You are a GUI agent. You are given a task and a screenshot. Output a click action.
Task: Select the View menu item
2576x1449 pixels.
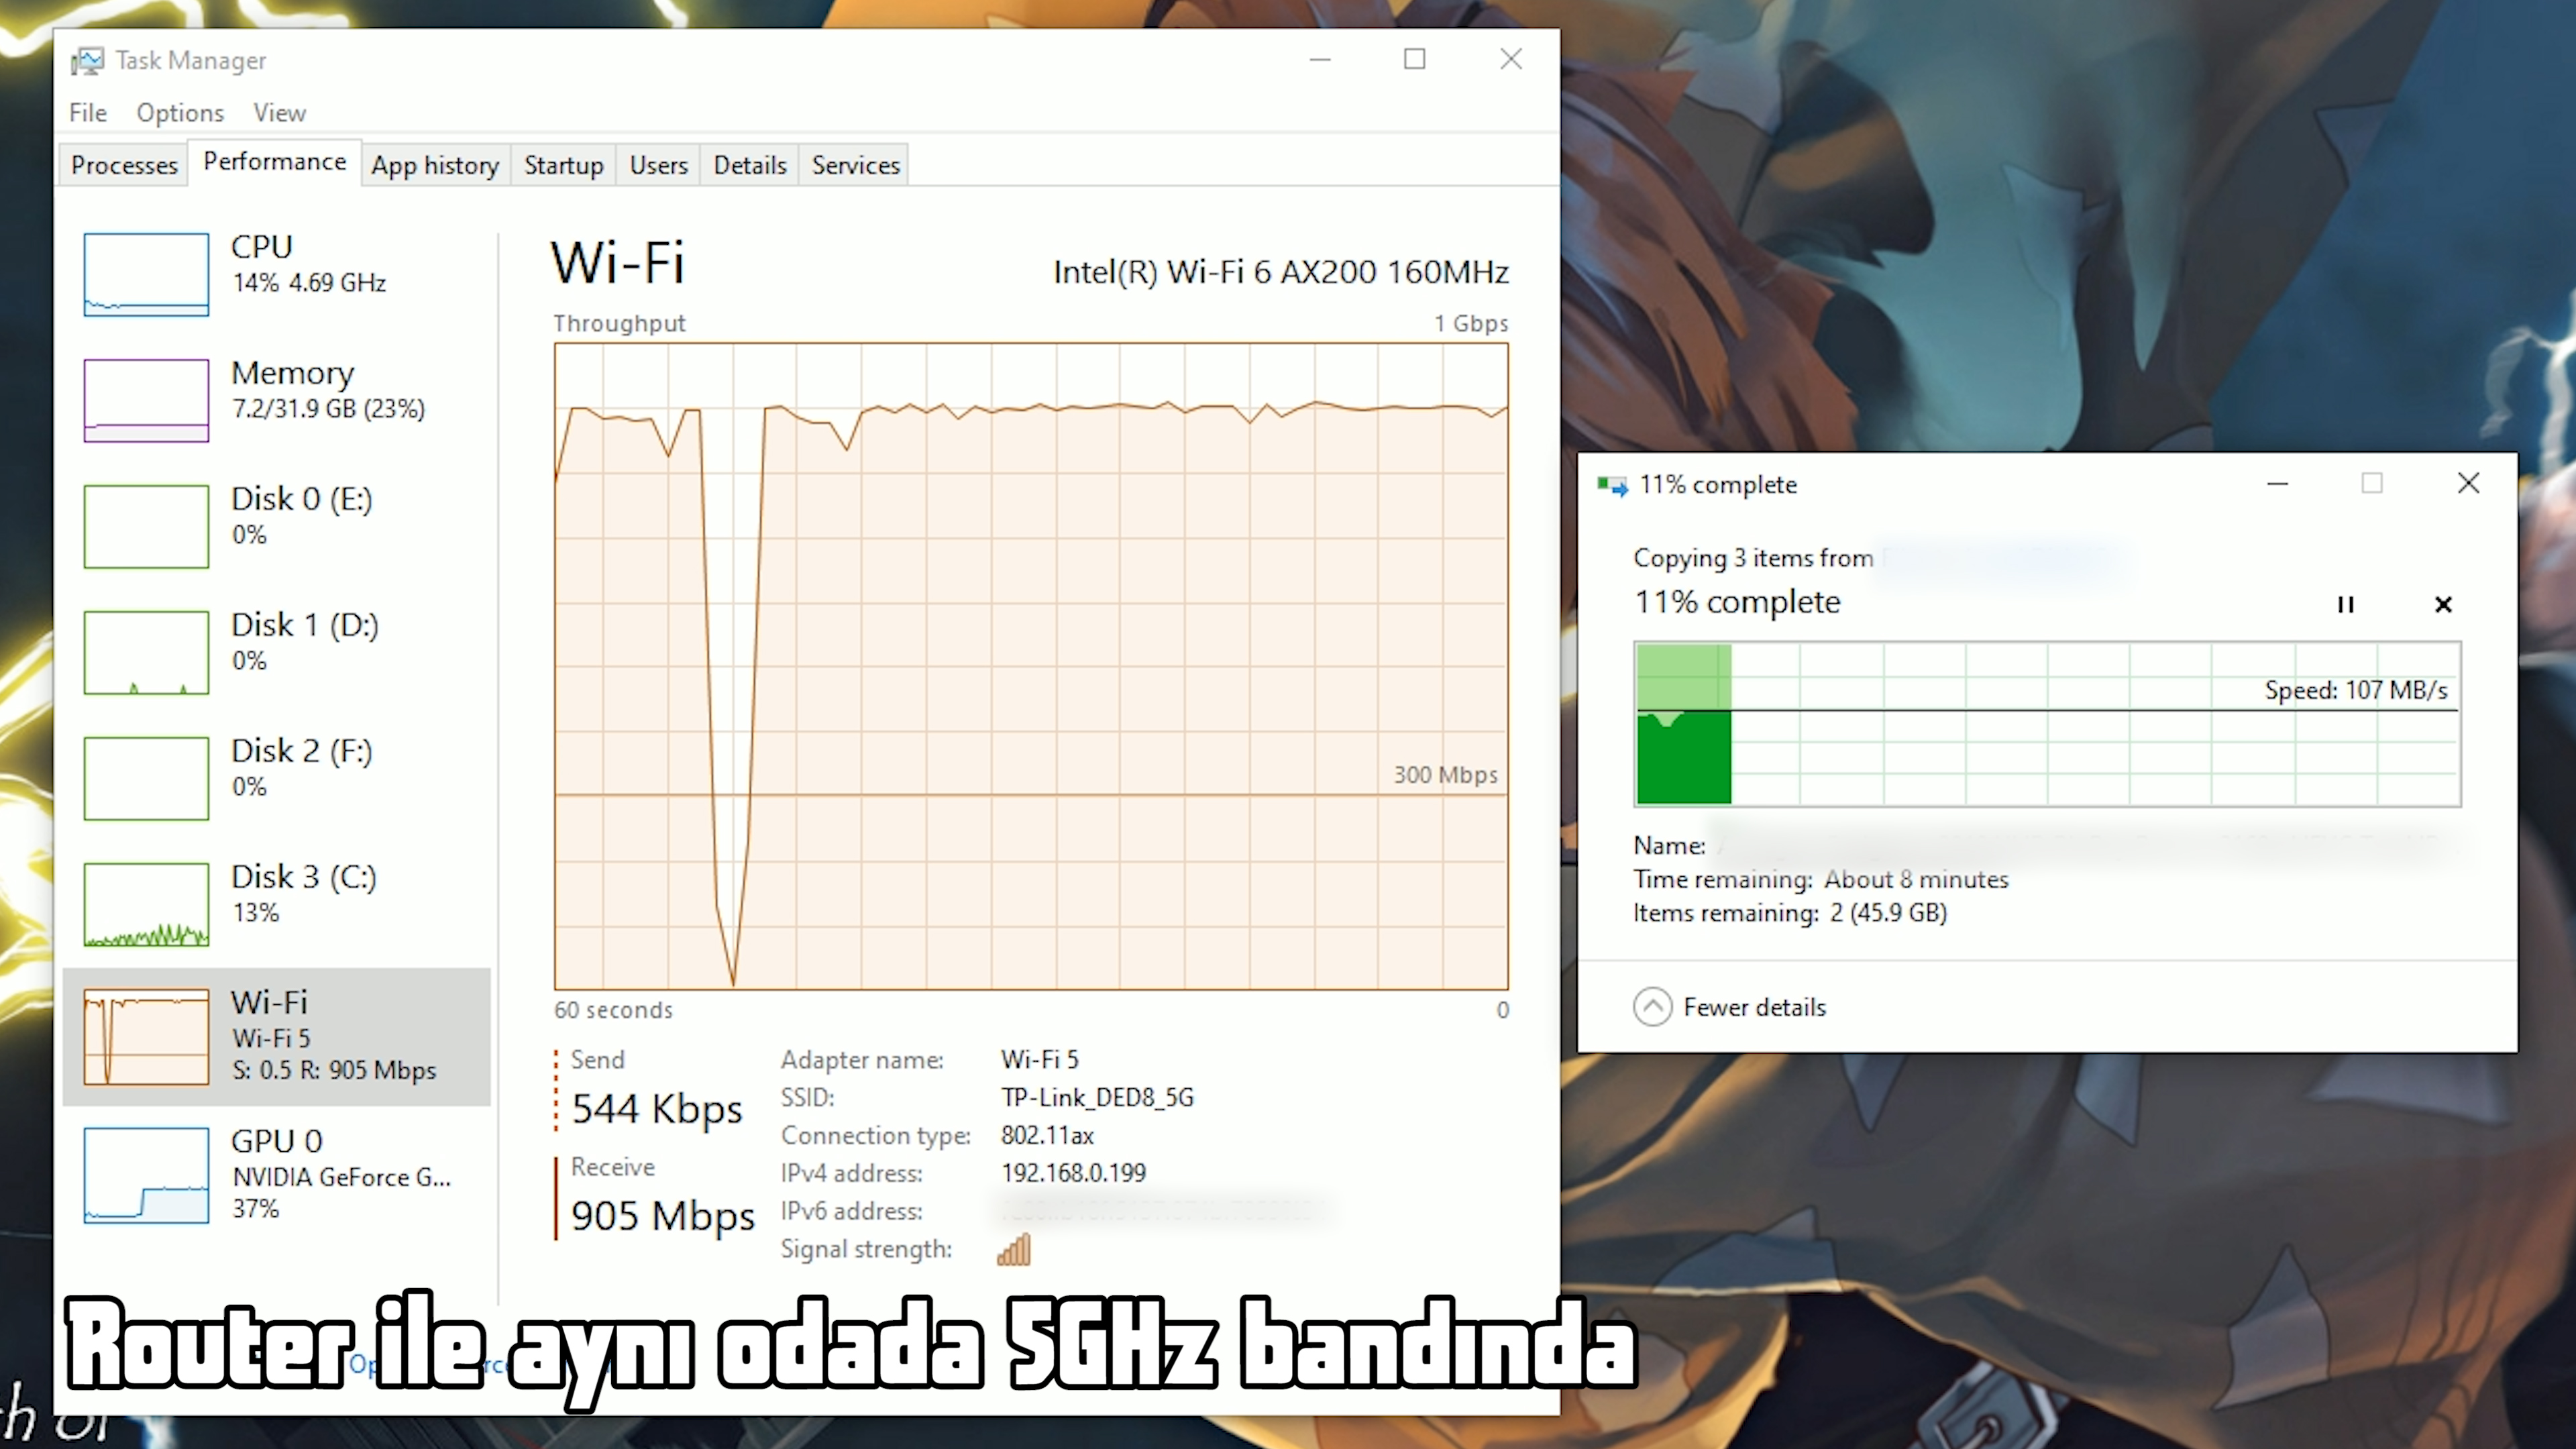pos(278,111)
